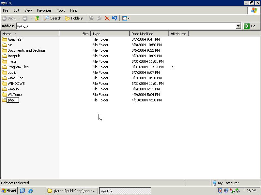Screen dimensions: 261x195
Task: Open the Back history dropdown arrow
Action: (19, 18)
